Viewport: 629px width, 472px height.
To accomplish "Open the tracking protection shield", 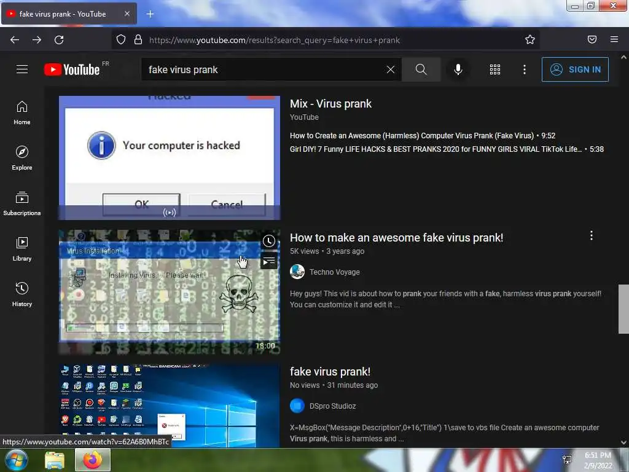I will click(121, 40).
